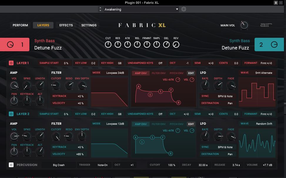Click the ATK macro knob
The height and width of the screenshot is (178, 286).
(128, 44)
